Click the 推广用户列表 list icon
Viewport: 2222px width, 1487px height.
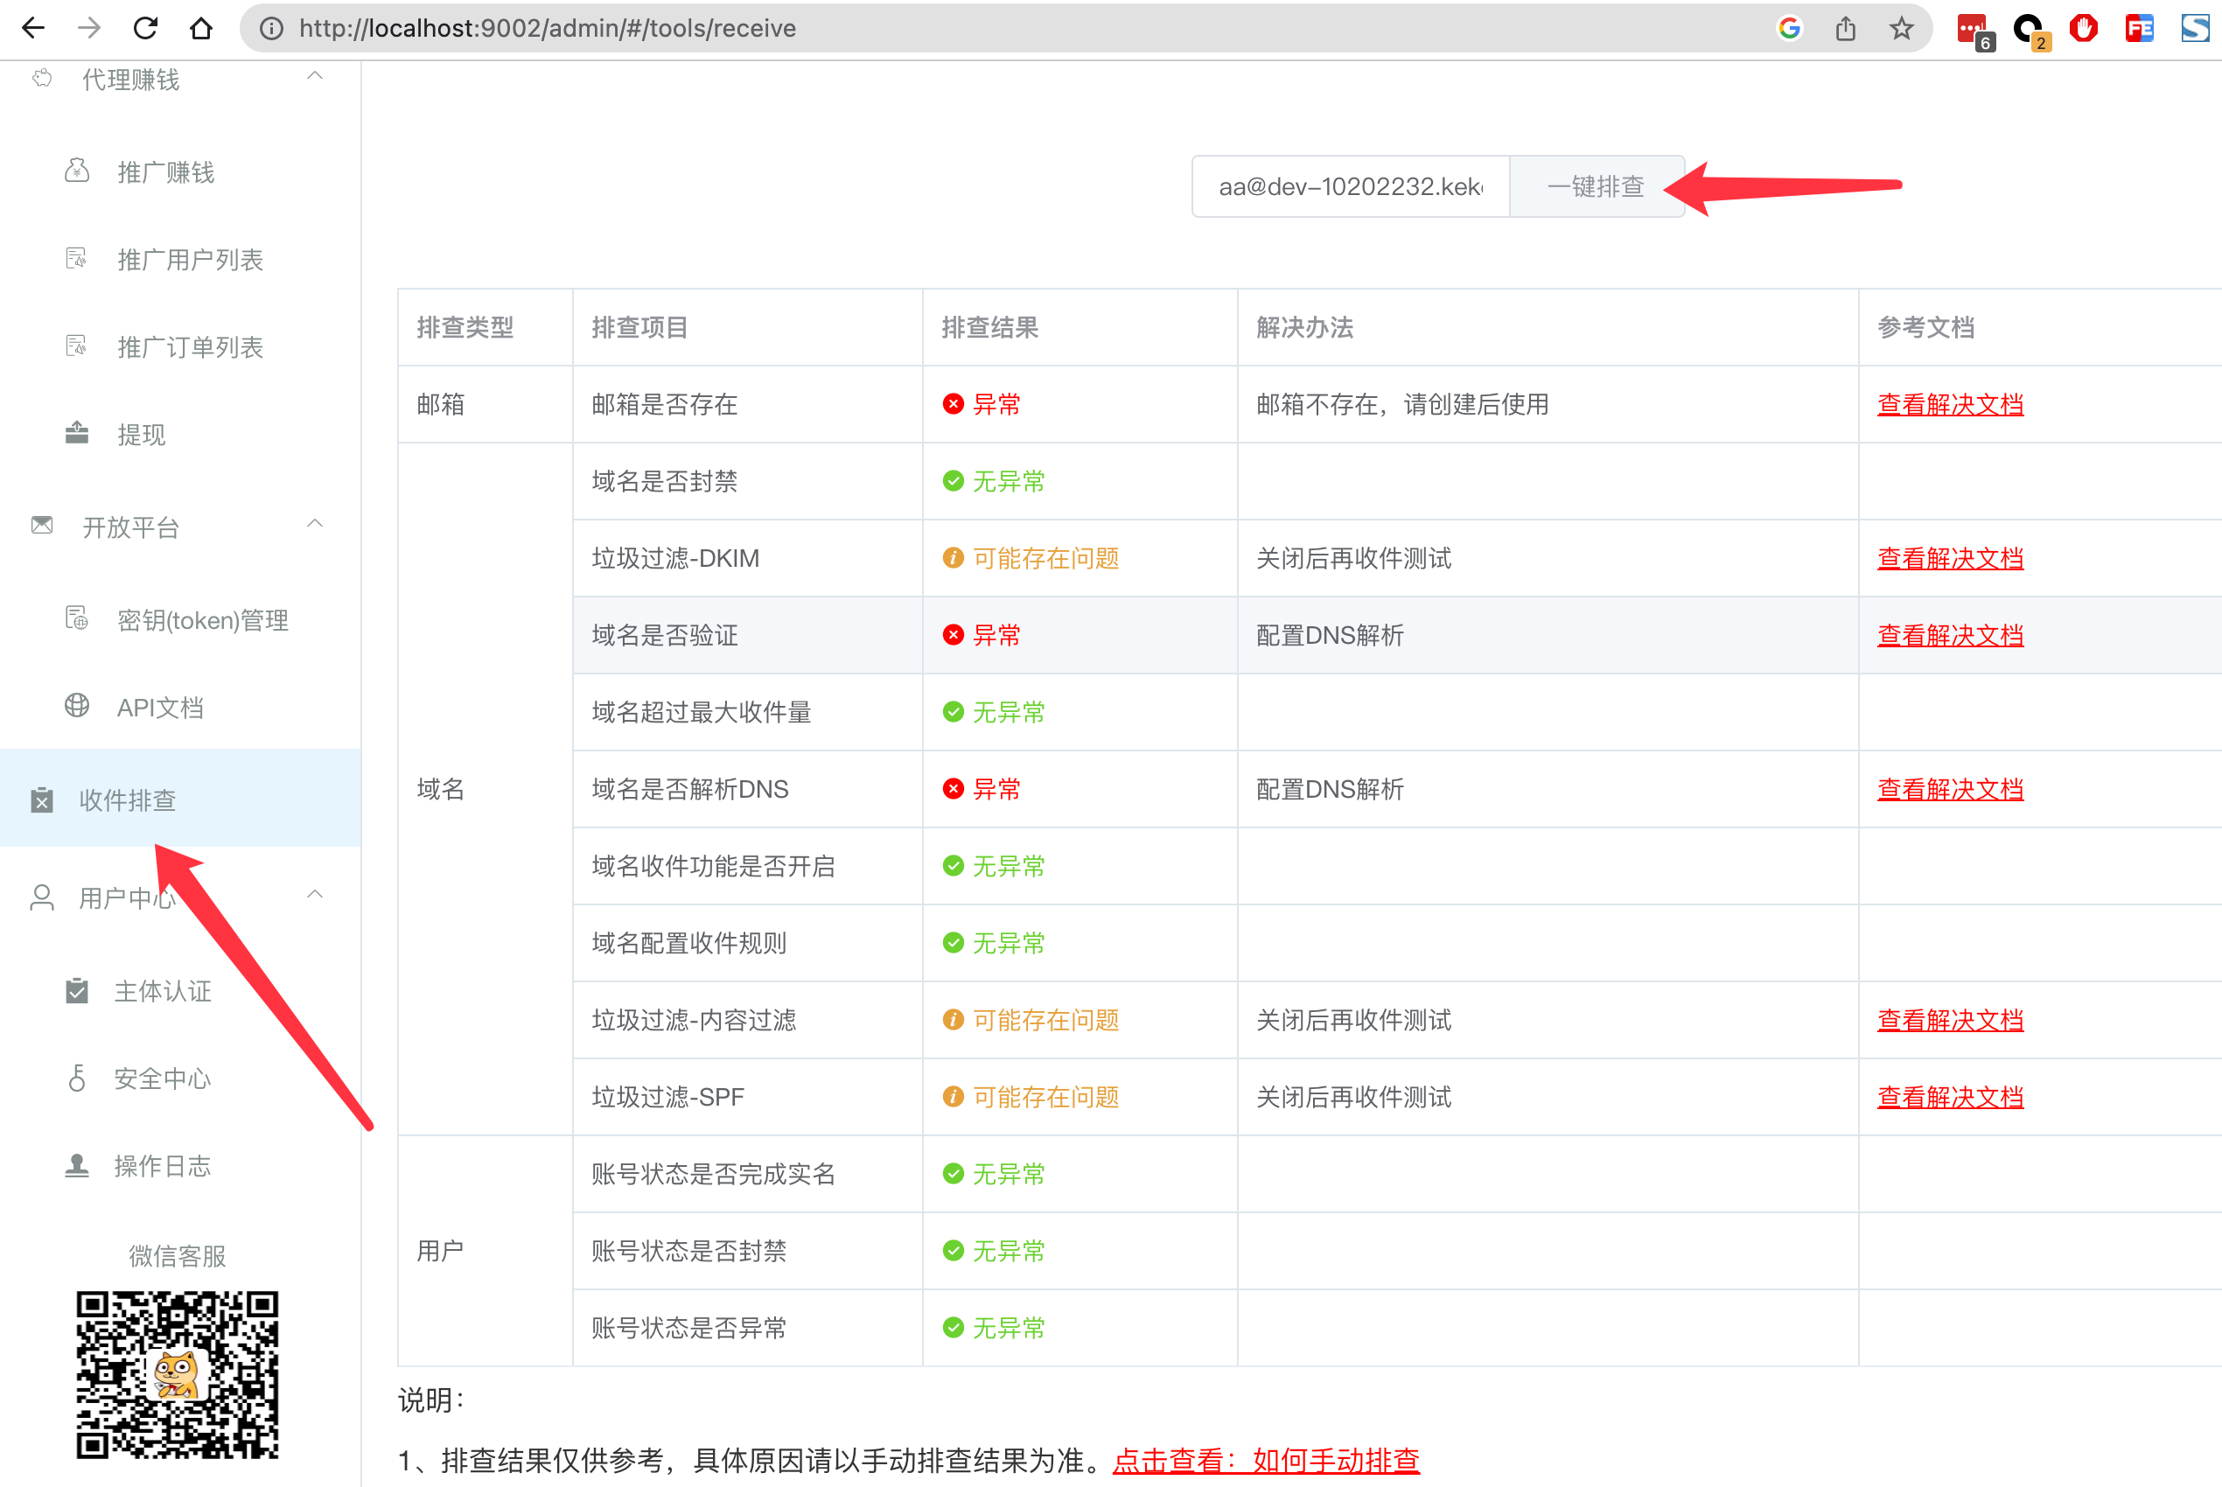point(77,258)
